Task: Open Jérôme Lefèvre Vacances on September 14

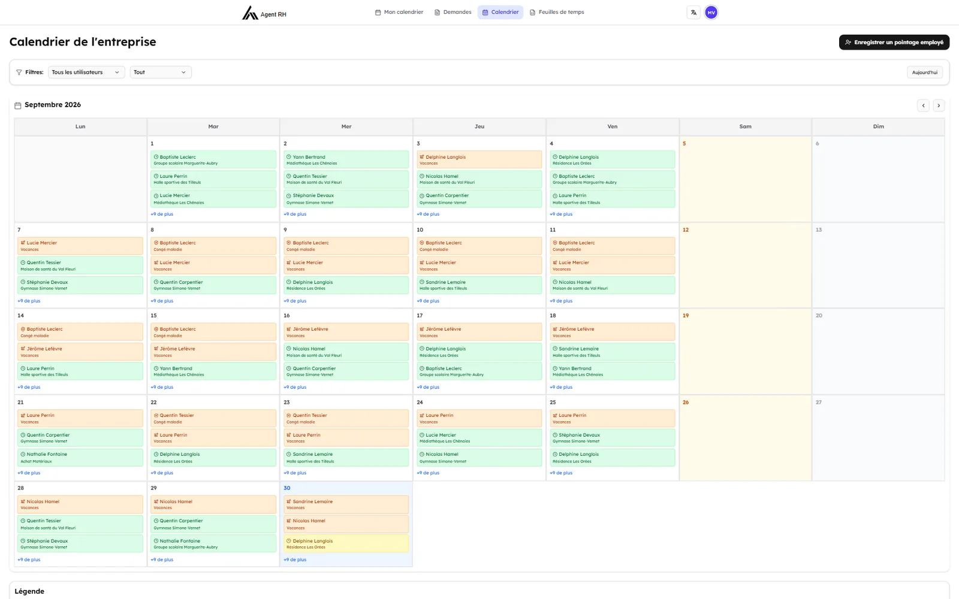Action: tap(80, 352)
